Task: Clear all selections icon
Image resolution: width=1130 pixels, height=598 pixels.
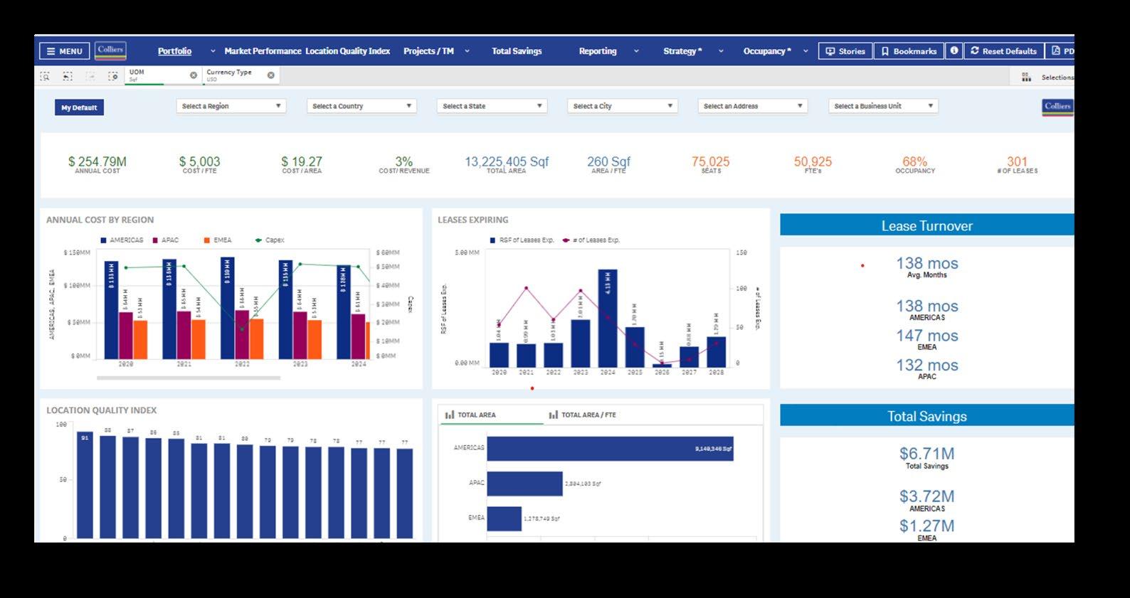Action: pyautogui.click(x=112, y=75)
